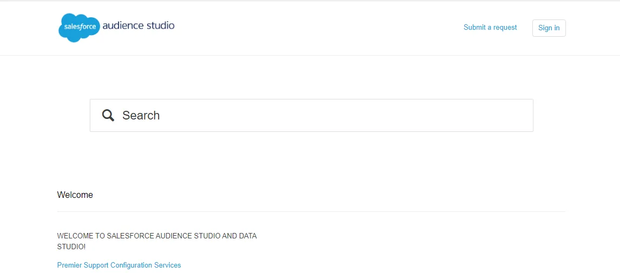Click the Welcome section heading
Viewport: 620px width, 273px height.
pos(75,195)
